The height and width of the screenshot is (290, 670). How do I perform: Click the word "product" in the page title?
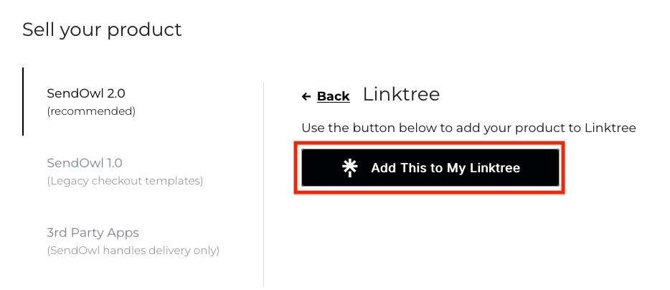point(144,31)
